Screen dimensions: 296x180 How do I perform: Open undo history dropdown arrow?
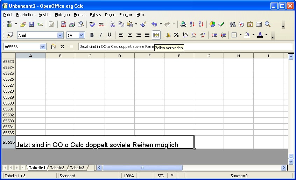click(161, 24)
